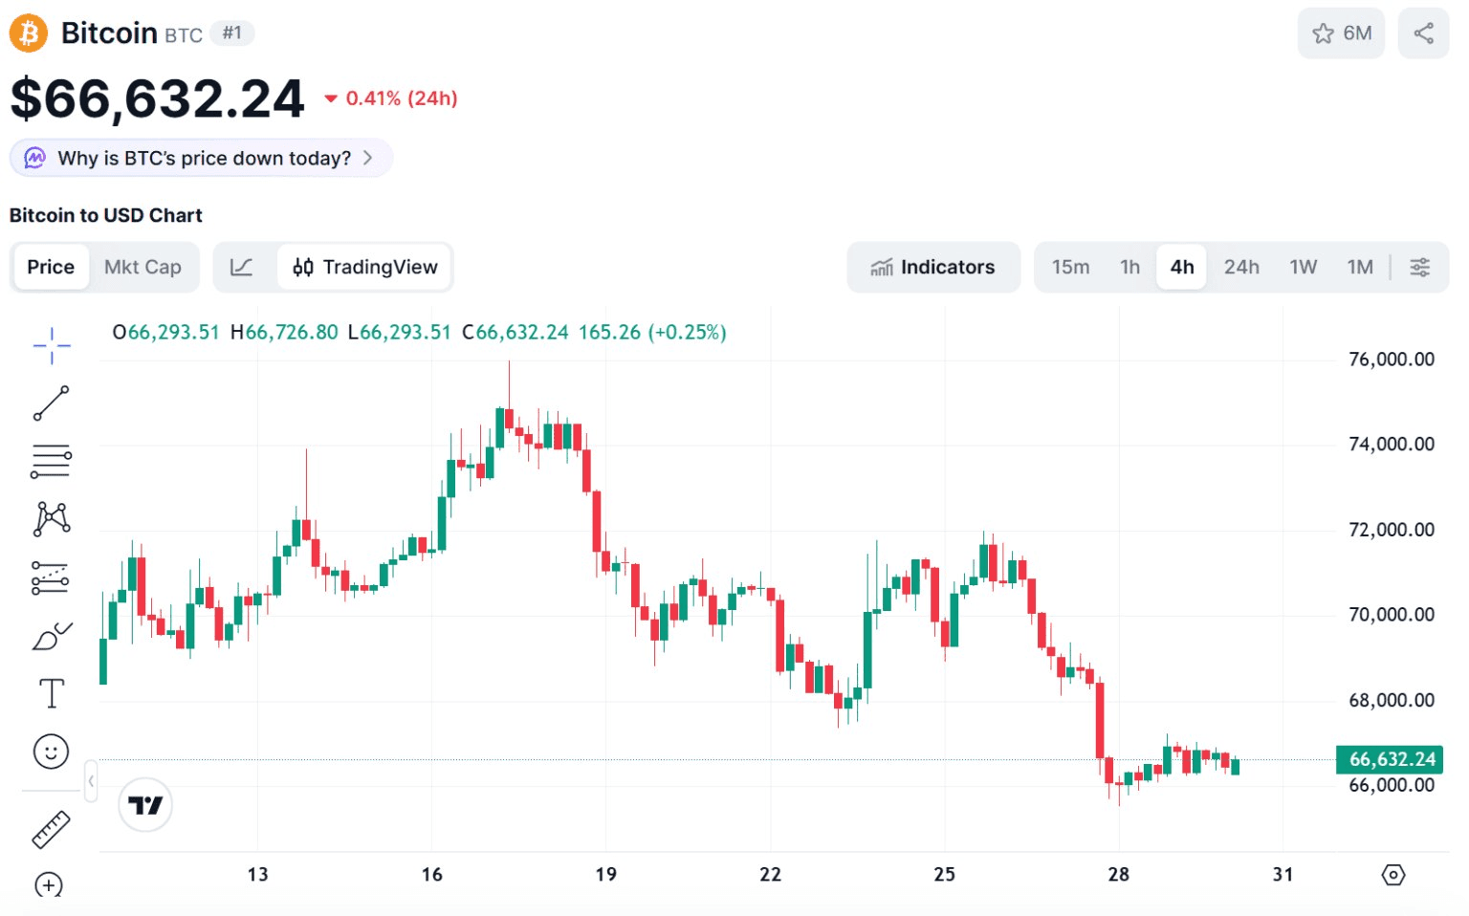This screenshot has height=916, width=1469.
Task: Select the XABCD pattern tool
Action: (x=52, y=519)
